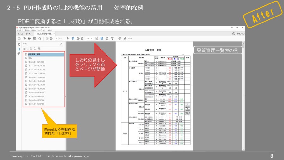
Task: Click the page number input field
Action: [56, 38]
